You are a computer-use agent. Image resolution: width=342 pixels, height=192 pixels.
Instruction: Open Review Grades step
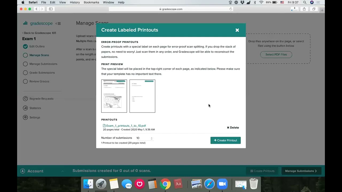click(x=39, y=81)
